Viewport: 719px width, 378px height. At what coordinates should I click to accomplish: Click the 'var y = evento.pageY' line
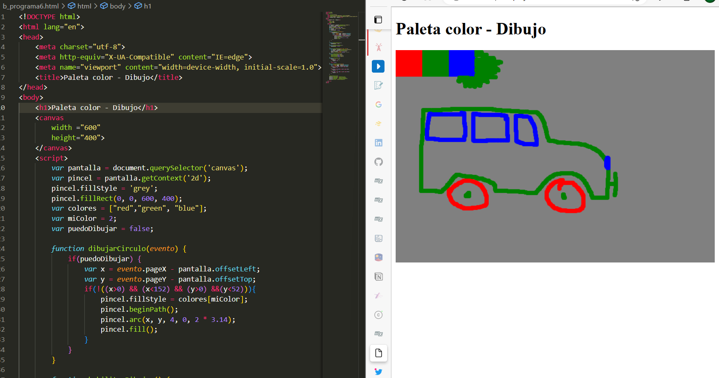(170, 279)
